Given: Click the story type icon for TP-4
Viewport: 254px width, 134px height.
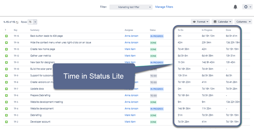Looking at the screenshot, I should pyautogui.click(x=6, y=109).
